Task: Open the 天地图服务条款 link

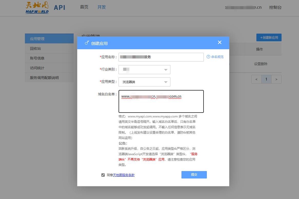Action: [124, 175]
